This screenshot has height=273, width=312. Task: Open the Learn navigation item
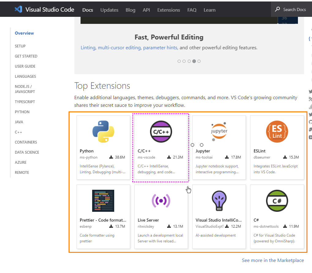coord(209,10)
